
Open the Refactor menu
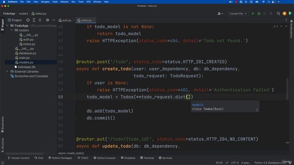[64, 2]
